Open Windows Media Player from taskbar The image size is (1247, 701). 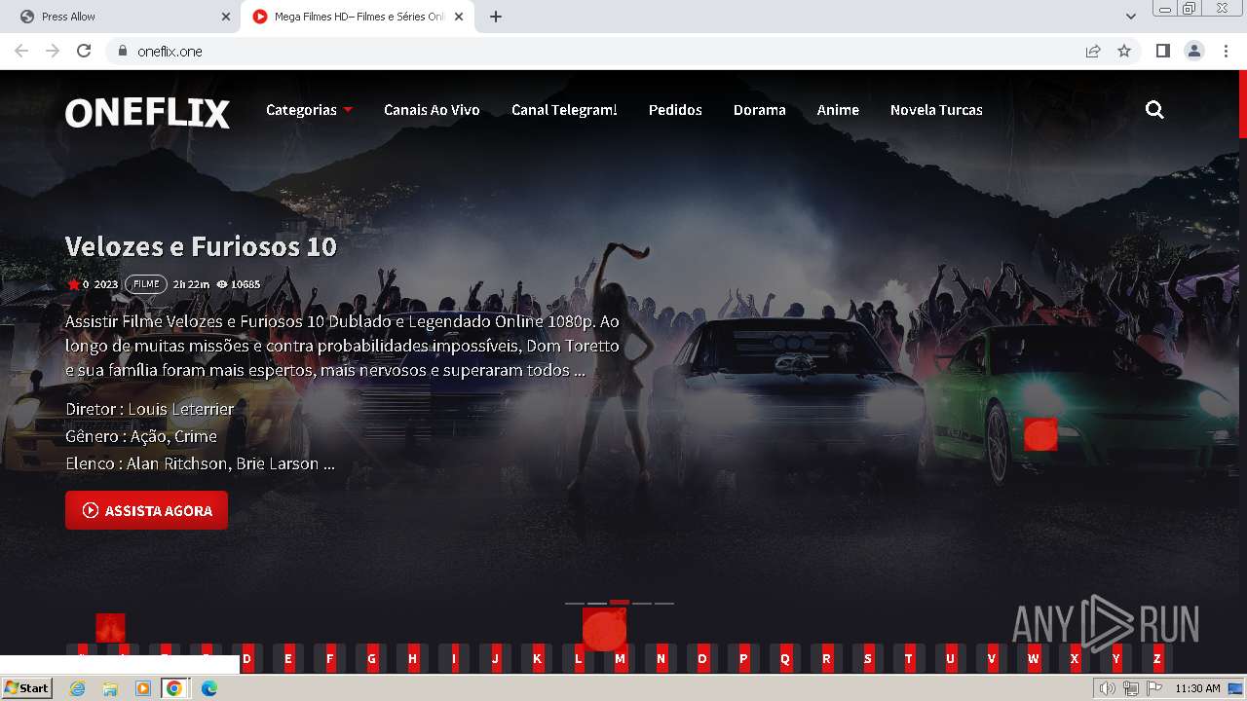pos(142,688)
